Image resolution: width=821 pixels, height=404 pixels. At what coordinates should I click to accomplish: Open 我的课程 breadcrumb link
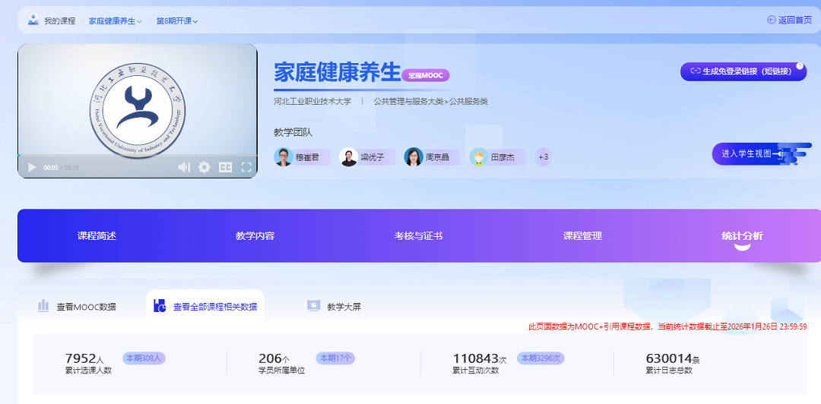click(x=60, y=21)
